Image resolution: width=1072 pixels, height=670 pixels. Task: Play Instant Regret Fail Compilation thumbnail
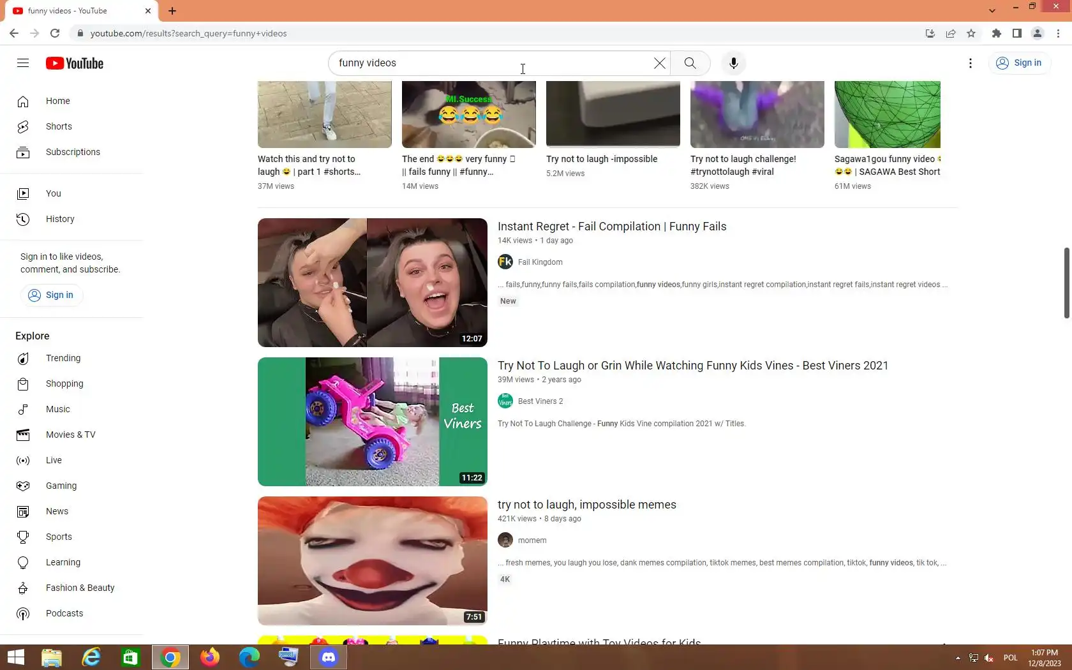coord(373,283)
